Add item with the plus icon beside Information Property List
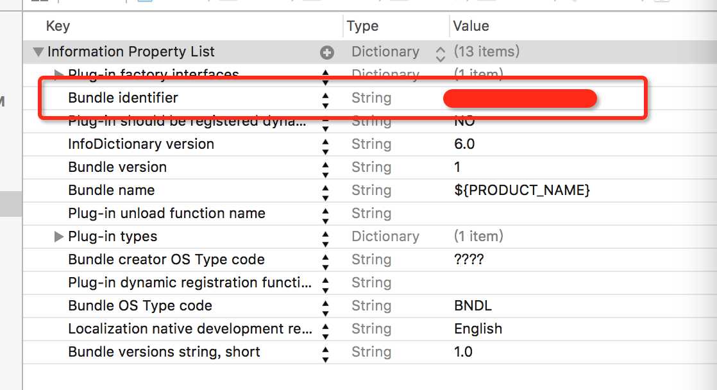Screen dimensions: 717x390 point(326,53)
